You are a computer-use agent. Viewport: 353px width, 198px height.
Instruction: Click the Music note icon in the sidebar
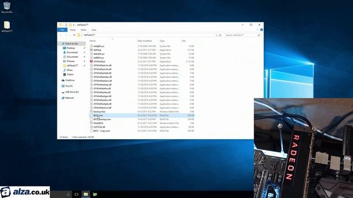point(65,70)
